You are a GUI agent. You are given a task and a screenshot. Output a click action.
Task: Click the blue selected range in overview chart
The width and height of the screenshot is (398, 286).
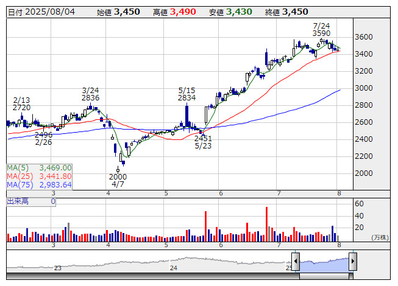(x=324, y=263)
